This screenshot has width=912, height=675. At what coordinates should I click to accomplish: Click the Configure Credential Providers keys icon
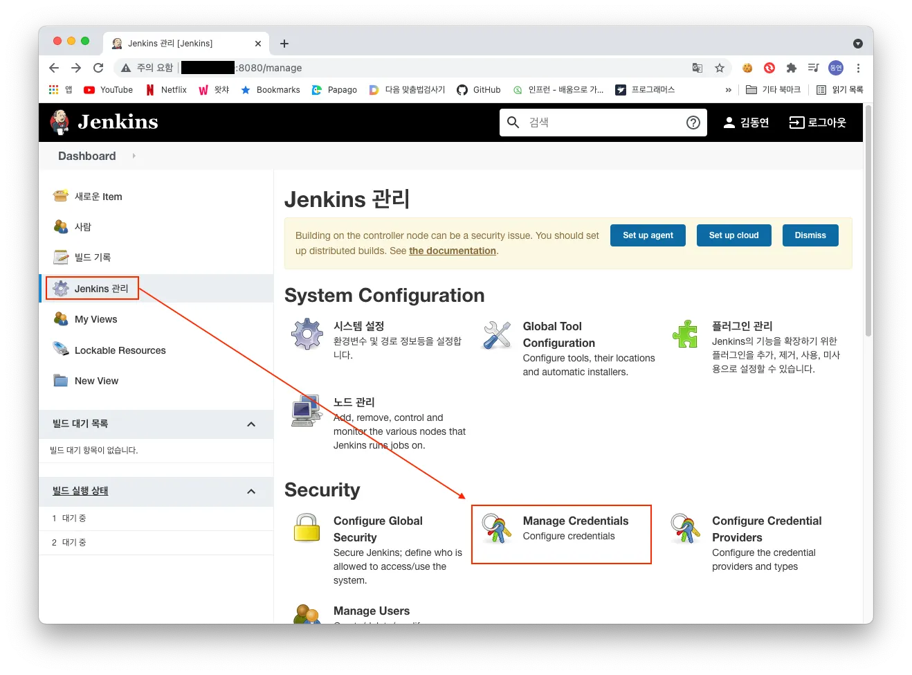686,529
